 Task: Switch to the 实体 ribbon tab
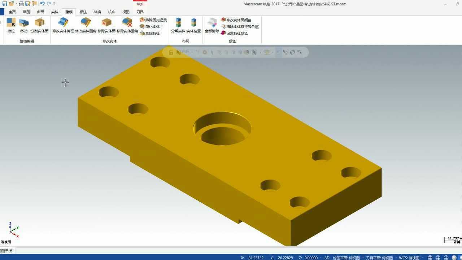click(x=55, y=12)
